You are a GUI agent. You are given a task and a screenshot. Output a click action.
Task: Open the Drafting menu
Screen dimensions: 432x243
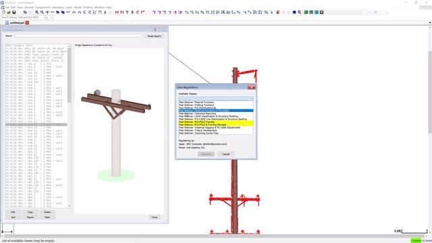tap(88, 7)
